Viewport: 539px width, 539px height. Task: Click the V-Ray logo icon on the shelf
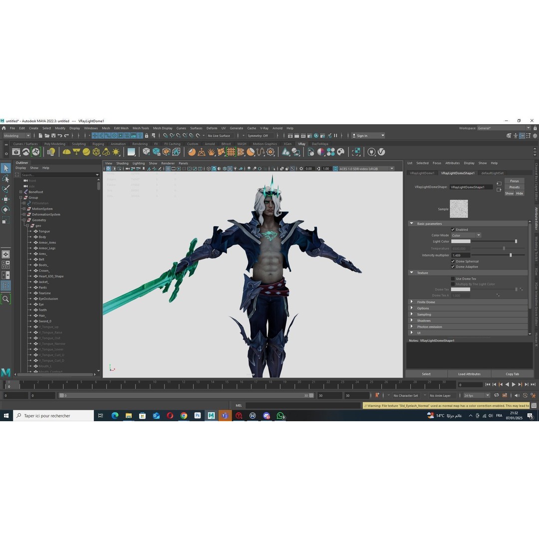click(381, 152)
